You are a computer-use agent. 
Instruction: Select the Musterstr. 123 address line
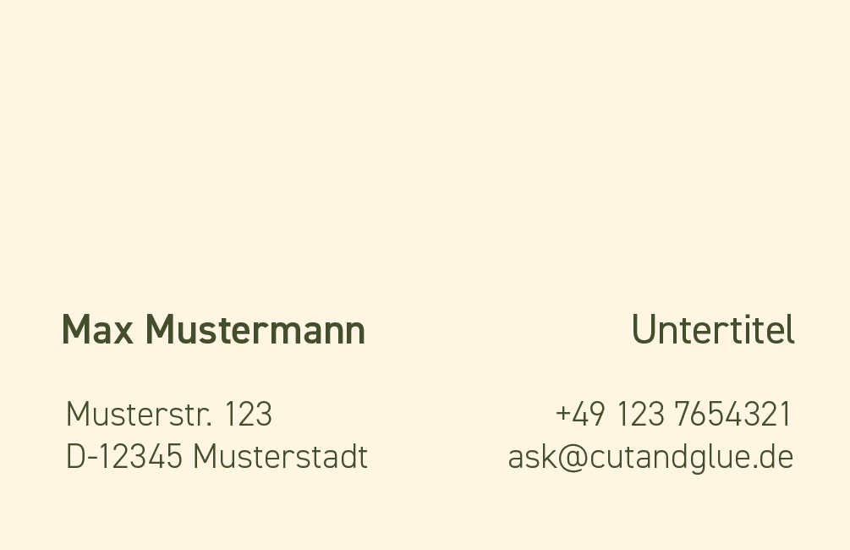click(168, 415)
